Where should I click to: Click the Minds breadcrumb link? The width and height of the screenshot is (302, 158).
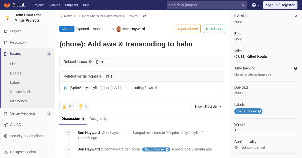(68, 16)
